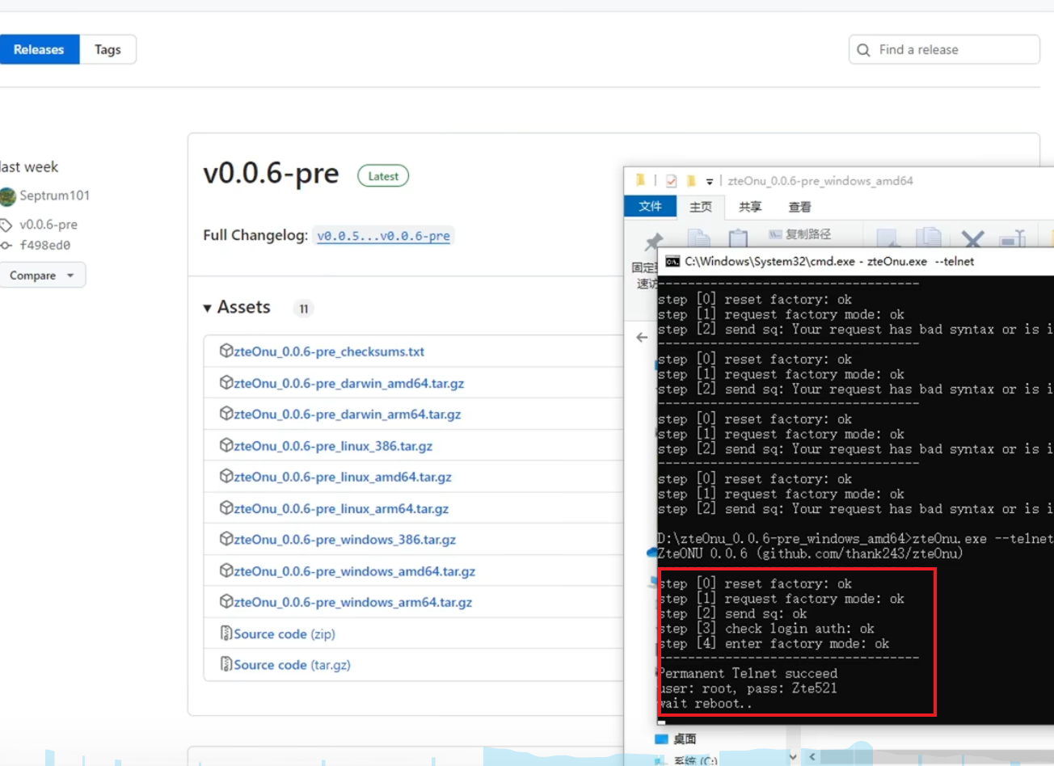The image size is (1054, 766).
Task: Click the cmd.exe window title bar text
Action: point(829,261)
